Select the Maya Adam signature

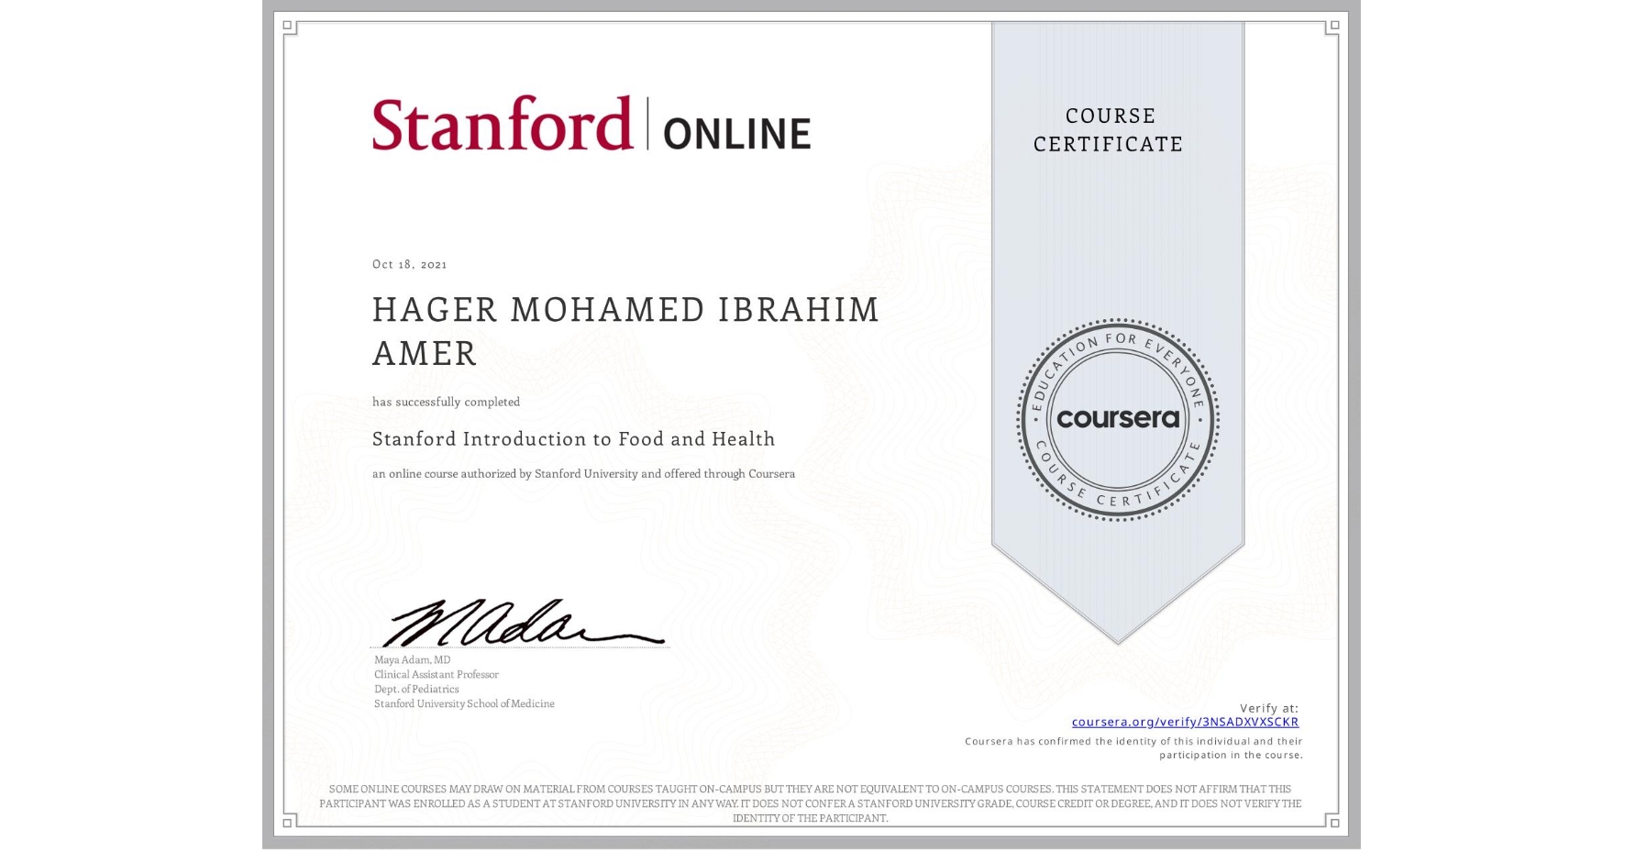[500, 621]
